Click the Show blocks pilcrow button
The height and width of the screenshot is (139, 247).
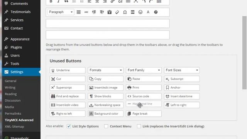tap(105, 96)
